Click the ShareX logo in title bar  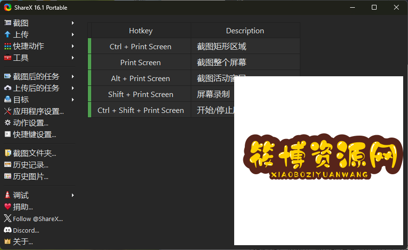click(x=8, y=7)
